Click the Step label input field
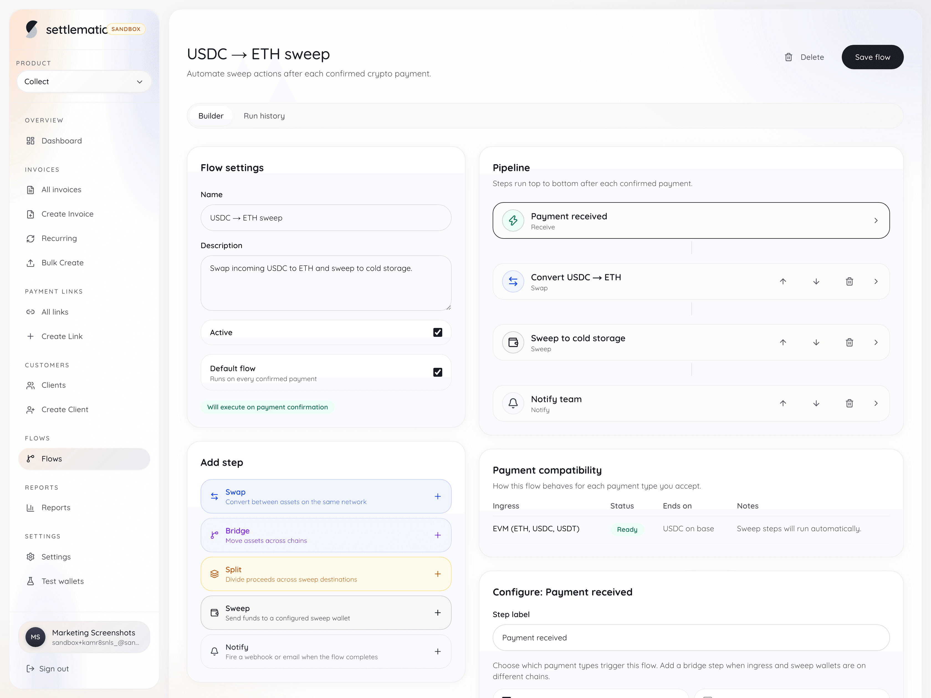This screenshot has height=698, width=931. [691, 638]
